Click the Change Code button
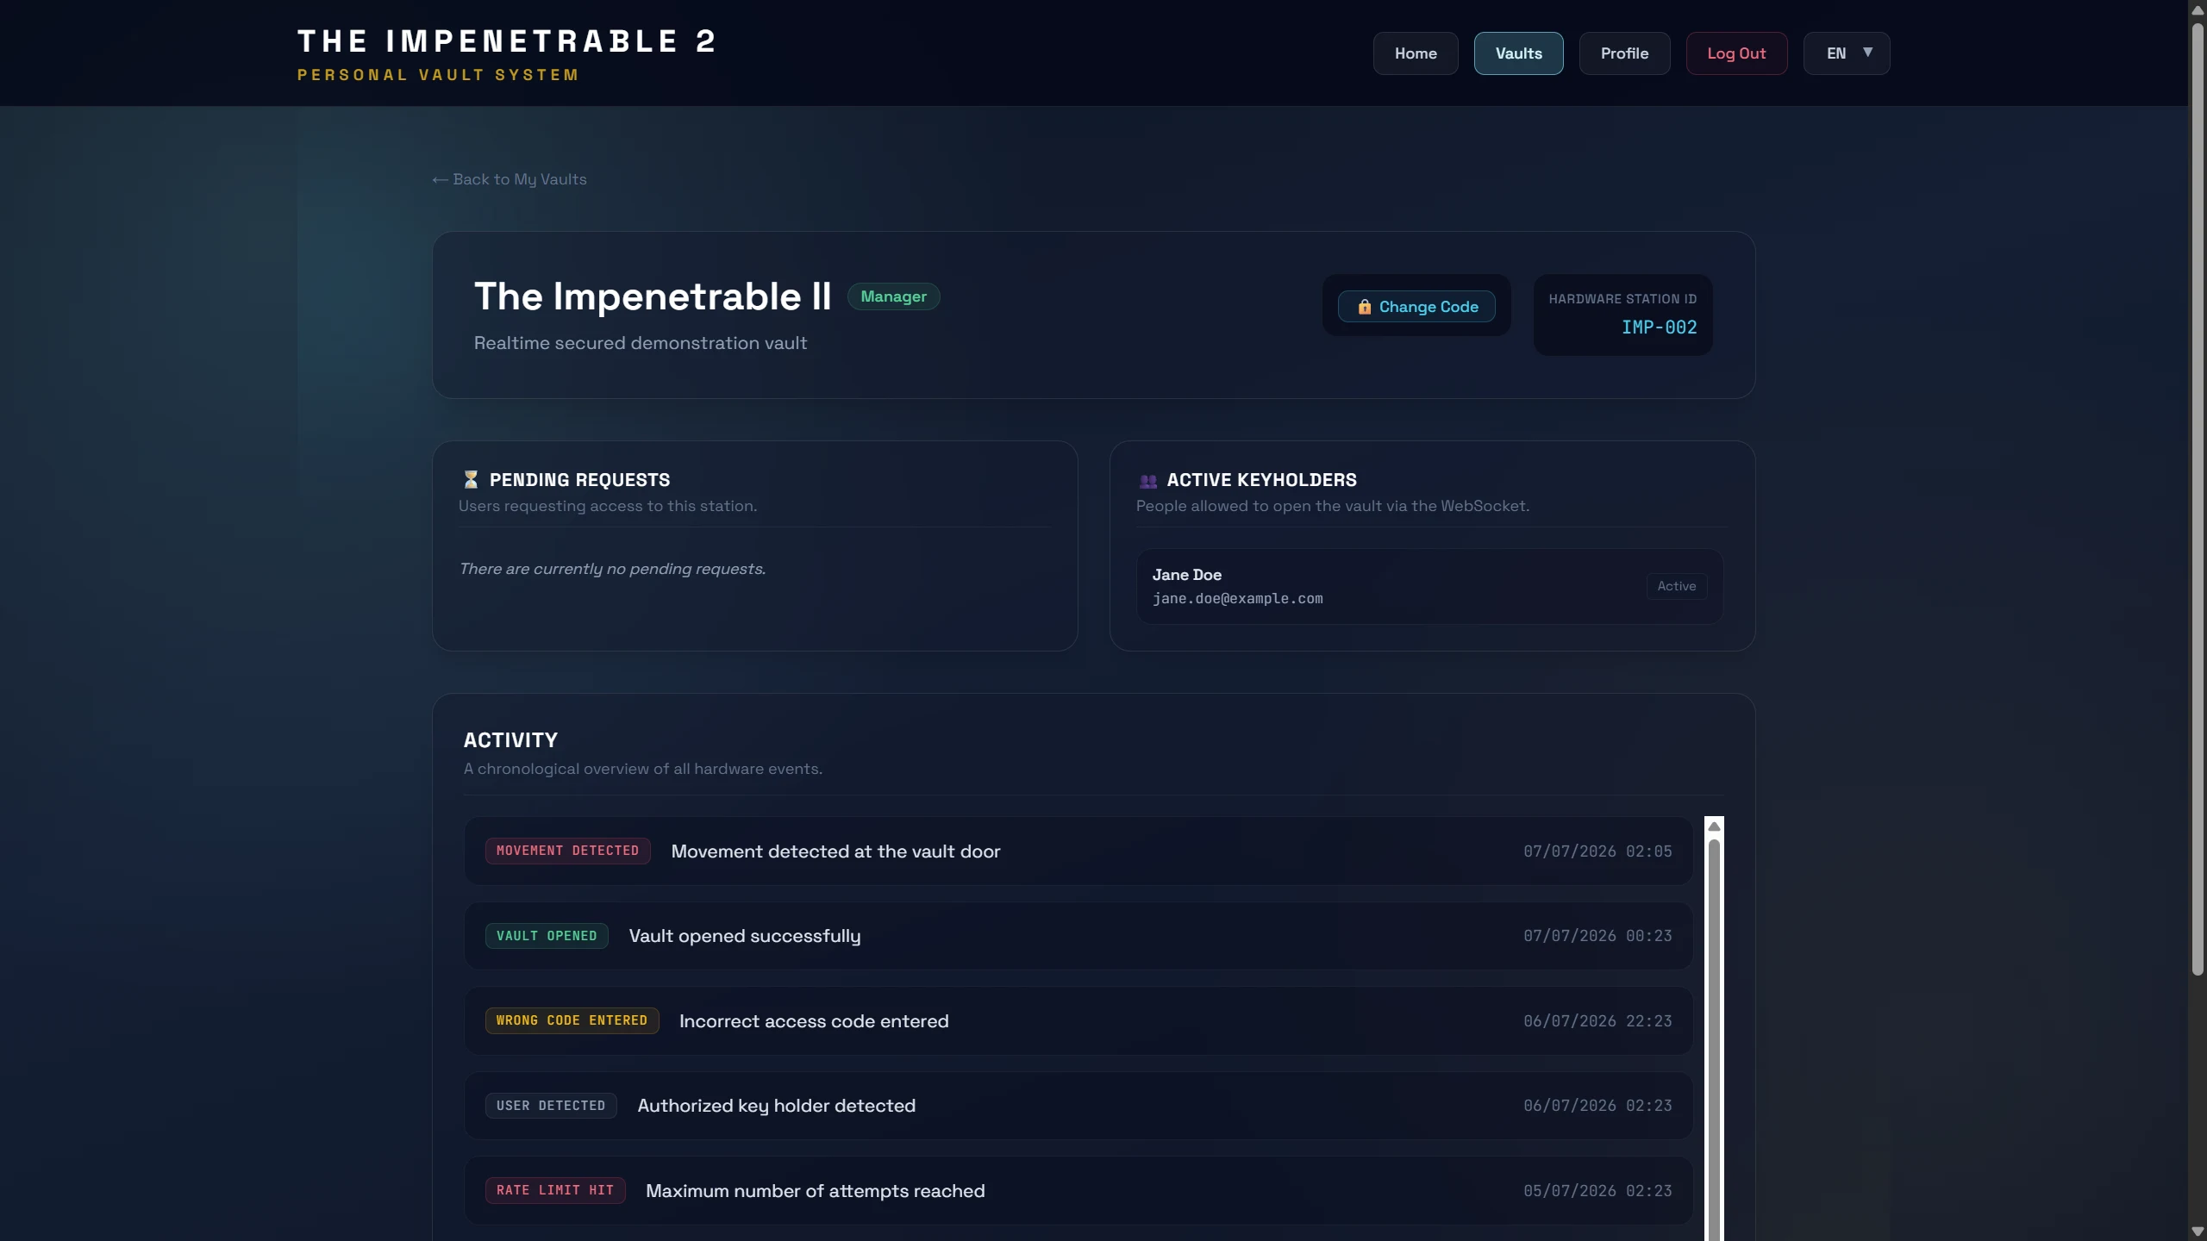The width and height of the screenshot is (2207, 1241). click(1416, 307)
